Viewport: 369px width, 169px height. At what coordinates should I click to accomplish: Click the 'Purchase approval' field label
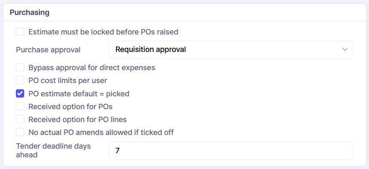48,49
